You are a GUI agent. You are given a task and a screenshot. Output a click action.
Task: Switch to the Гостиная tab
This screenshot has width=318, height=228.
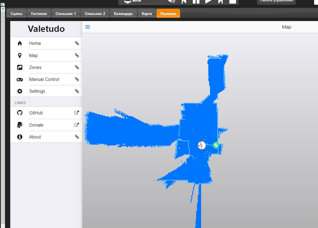39,14
